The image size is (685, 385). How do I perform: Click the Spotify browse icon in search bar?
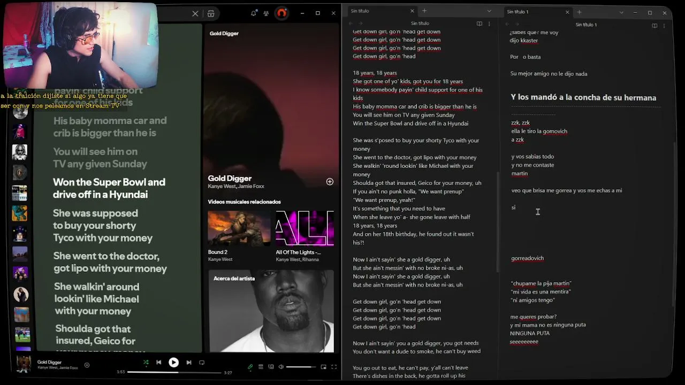(x=211, y=13)
